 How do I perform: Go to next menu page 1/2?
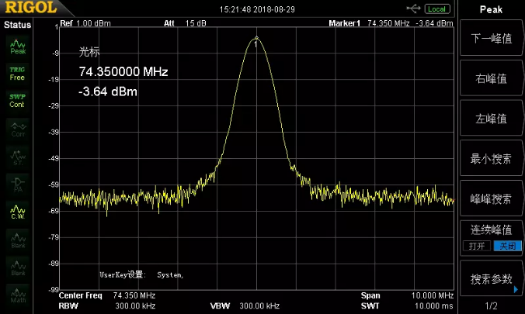click(491, 306)
